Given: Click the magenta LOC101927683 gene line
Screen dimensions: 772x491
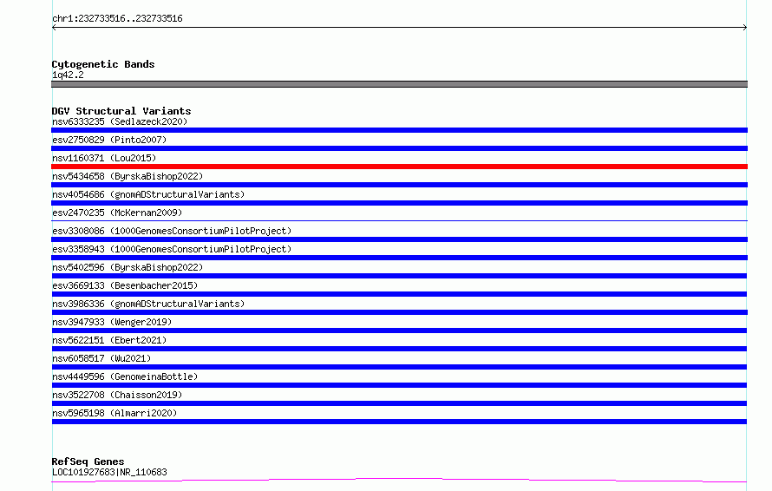Looking at the screenshot, I should click(399, 481).
